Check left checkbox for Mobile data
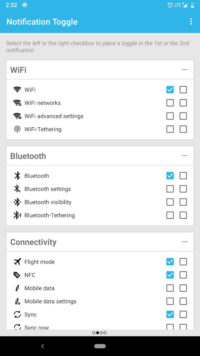The height and width of the screenshot is (356, 200). [170, 288]
